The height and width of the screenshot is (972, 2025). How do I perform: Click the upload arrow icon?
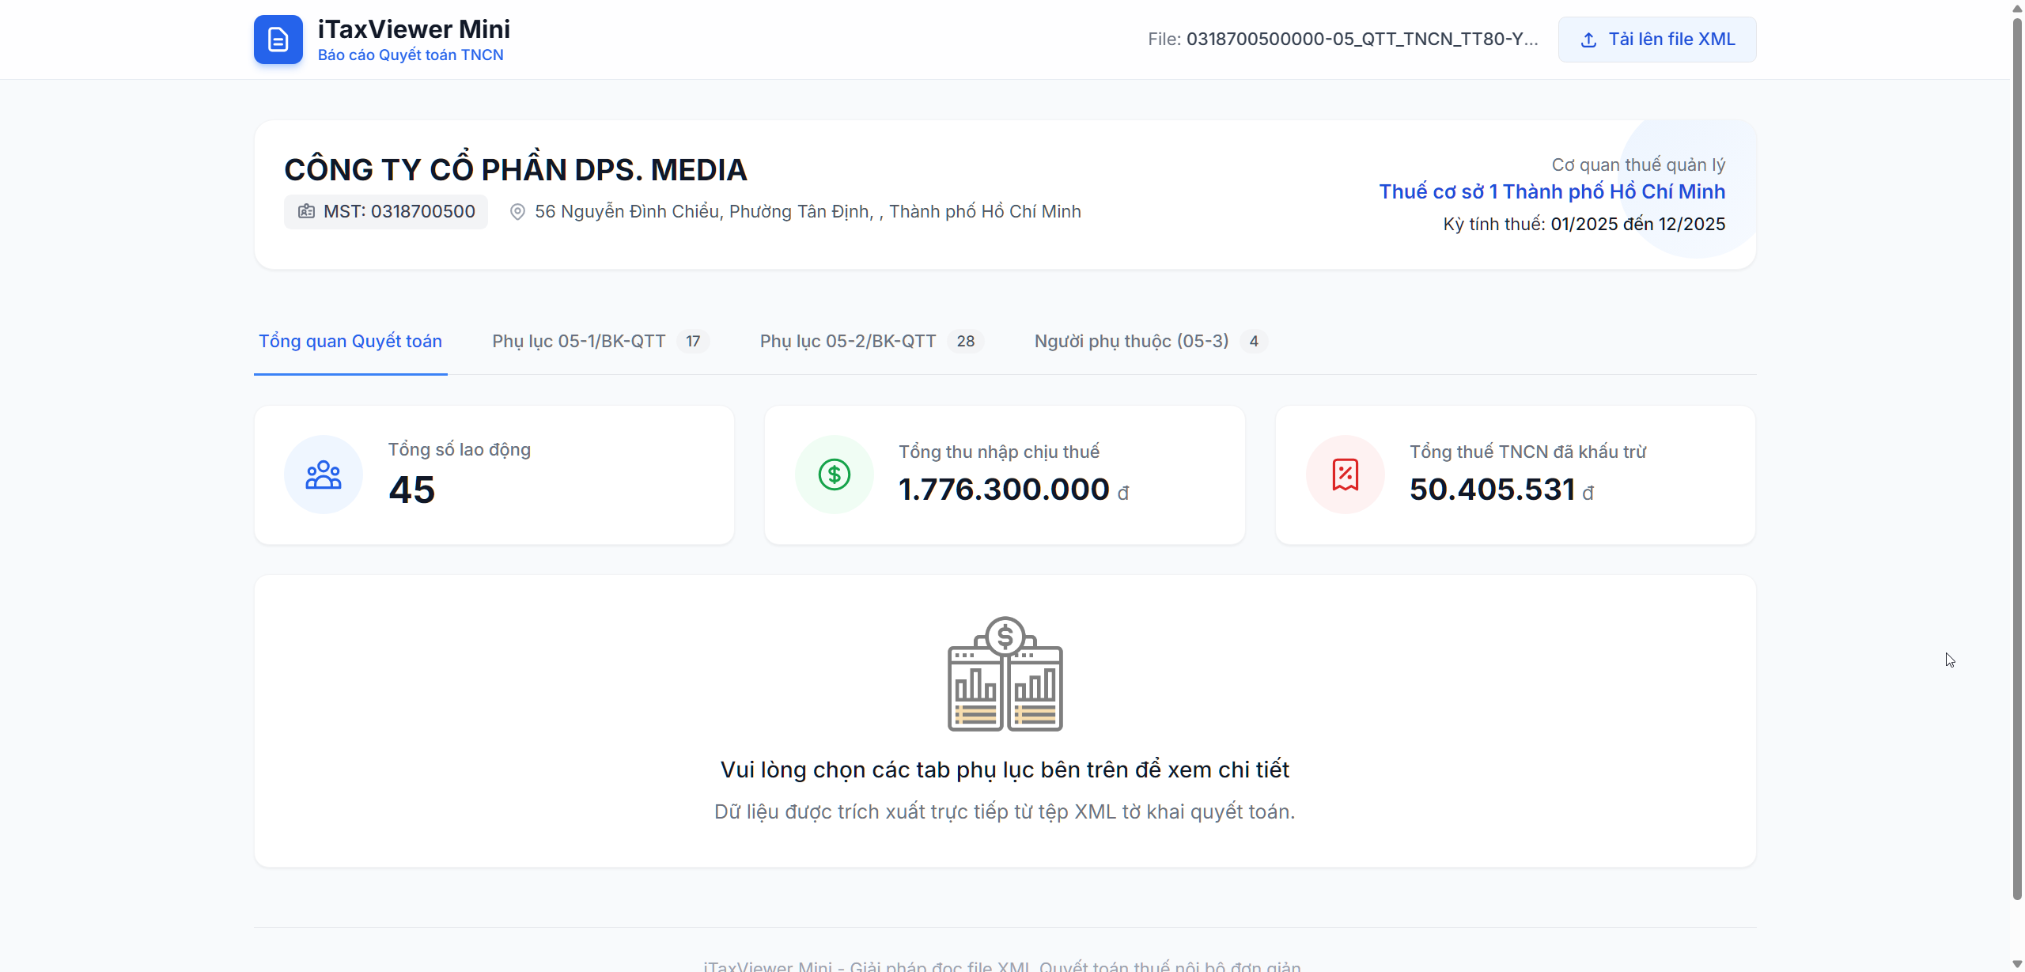coord(1588,40)
